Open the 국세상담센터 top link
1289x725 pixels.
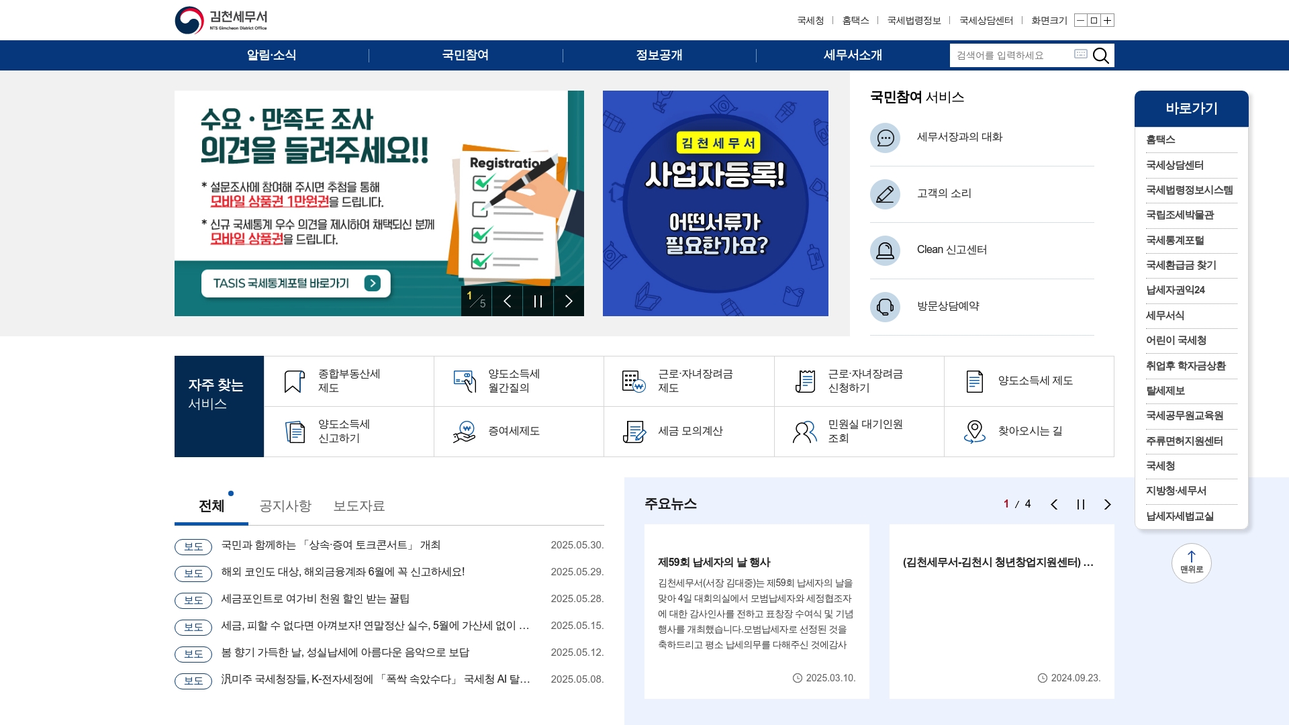(x=986, y=21)
